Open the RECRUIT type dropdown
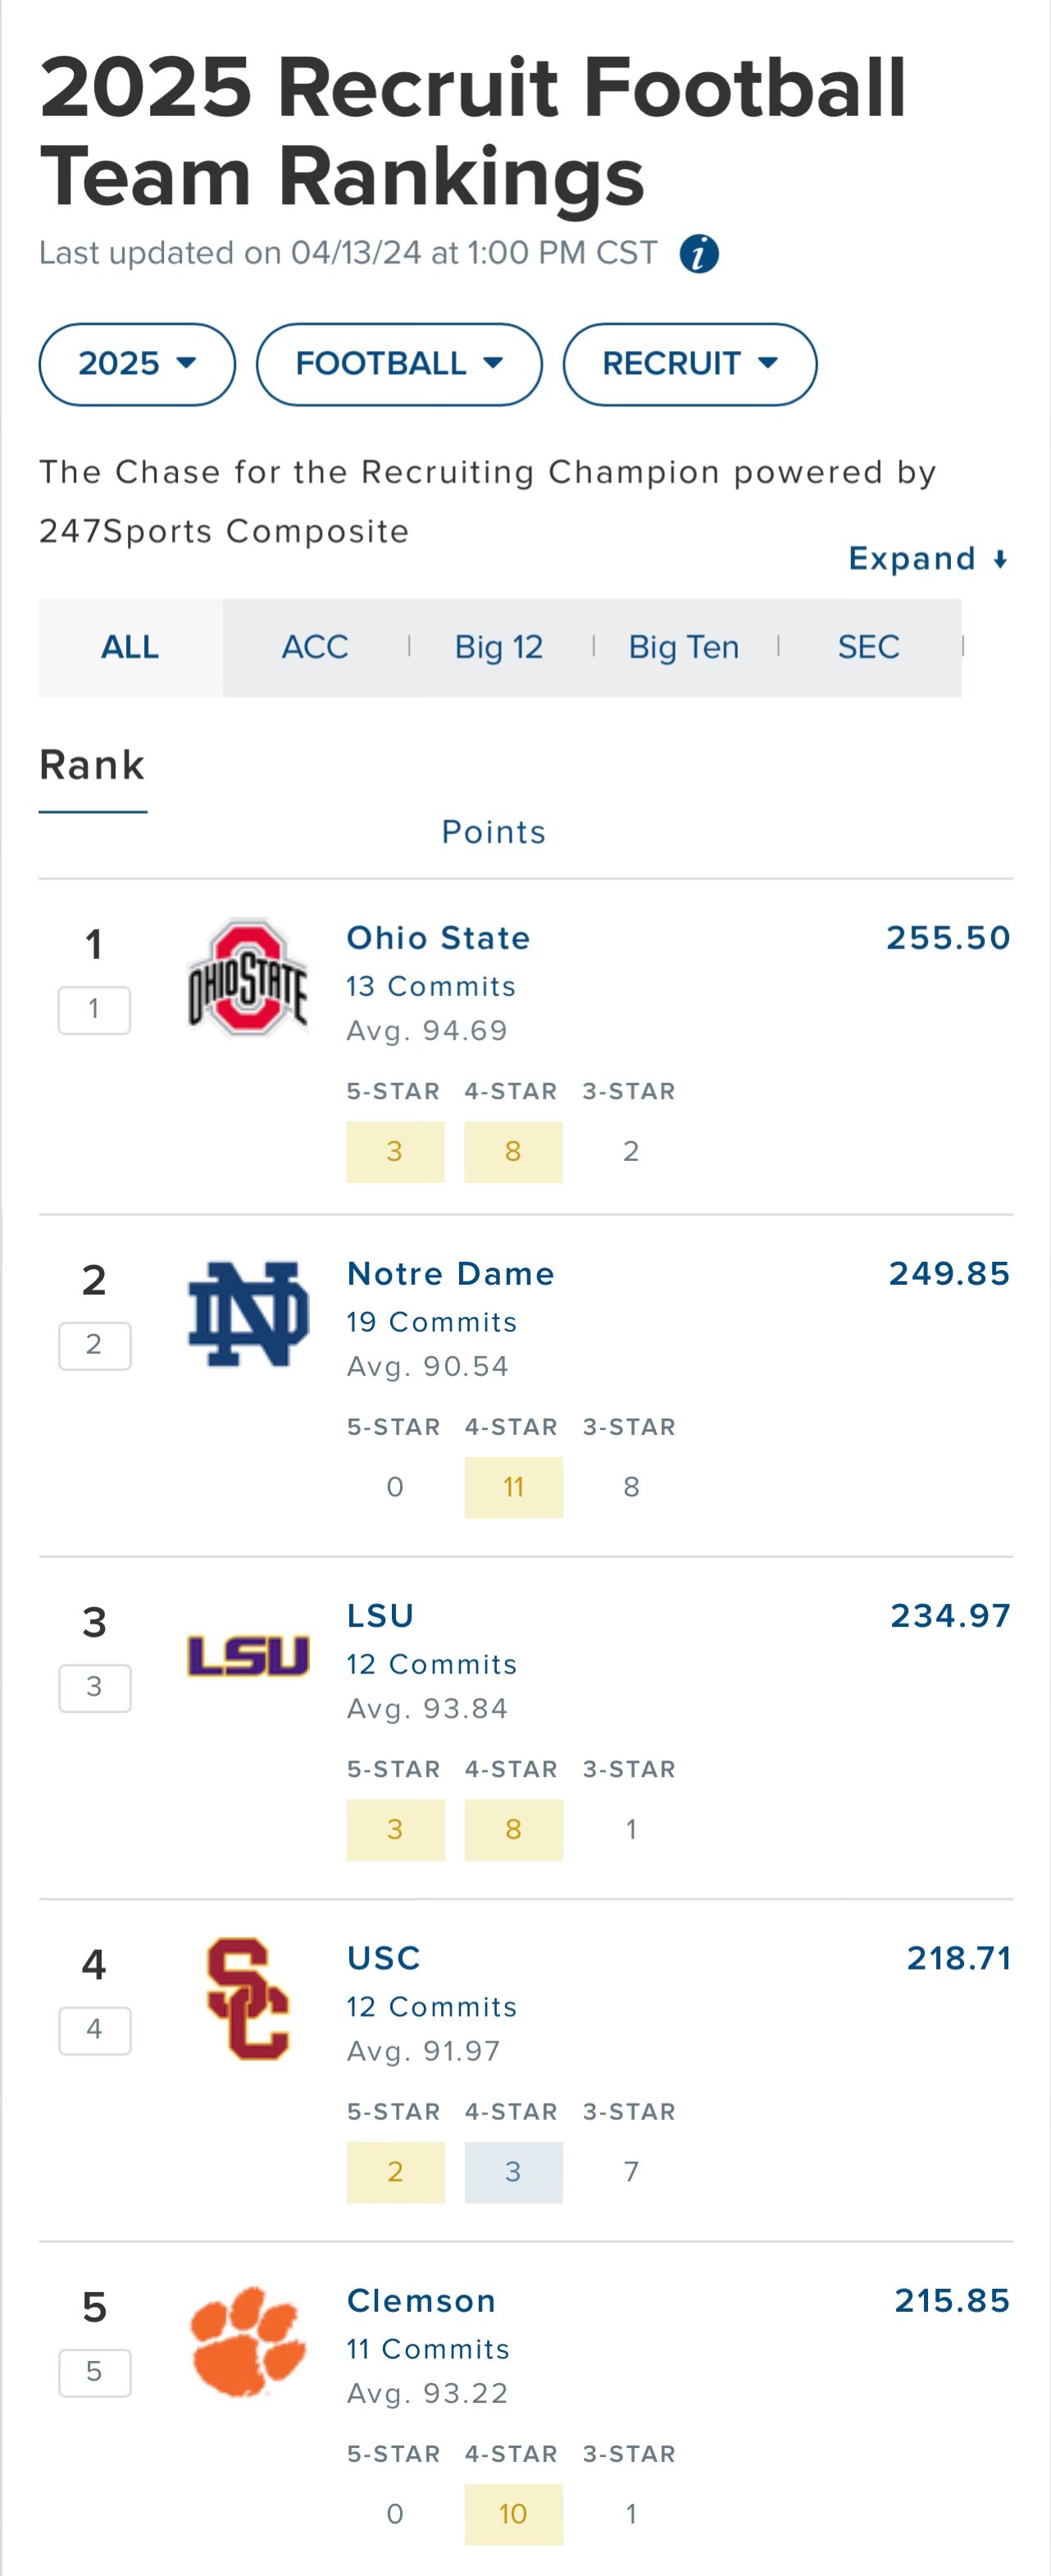This screenshot has height=2576, width=1051. [x=689, y=364]
